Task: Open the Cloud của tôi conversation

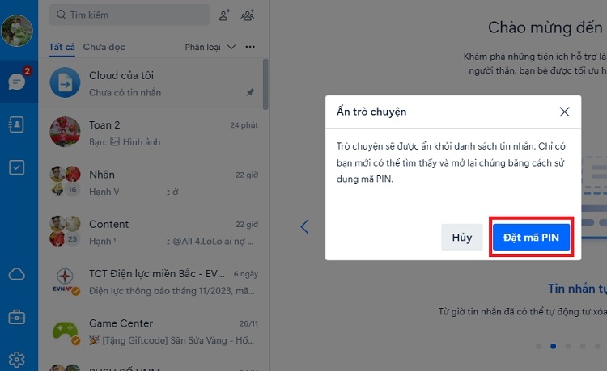Action: pyautogui.click(x=151, y=82)
